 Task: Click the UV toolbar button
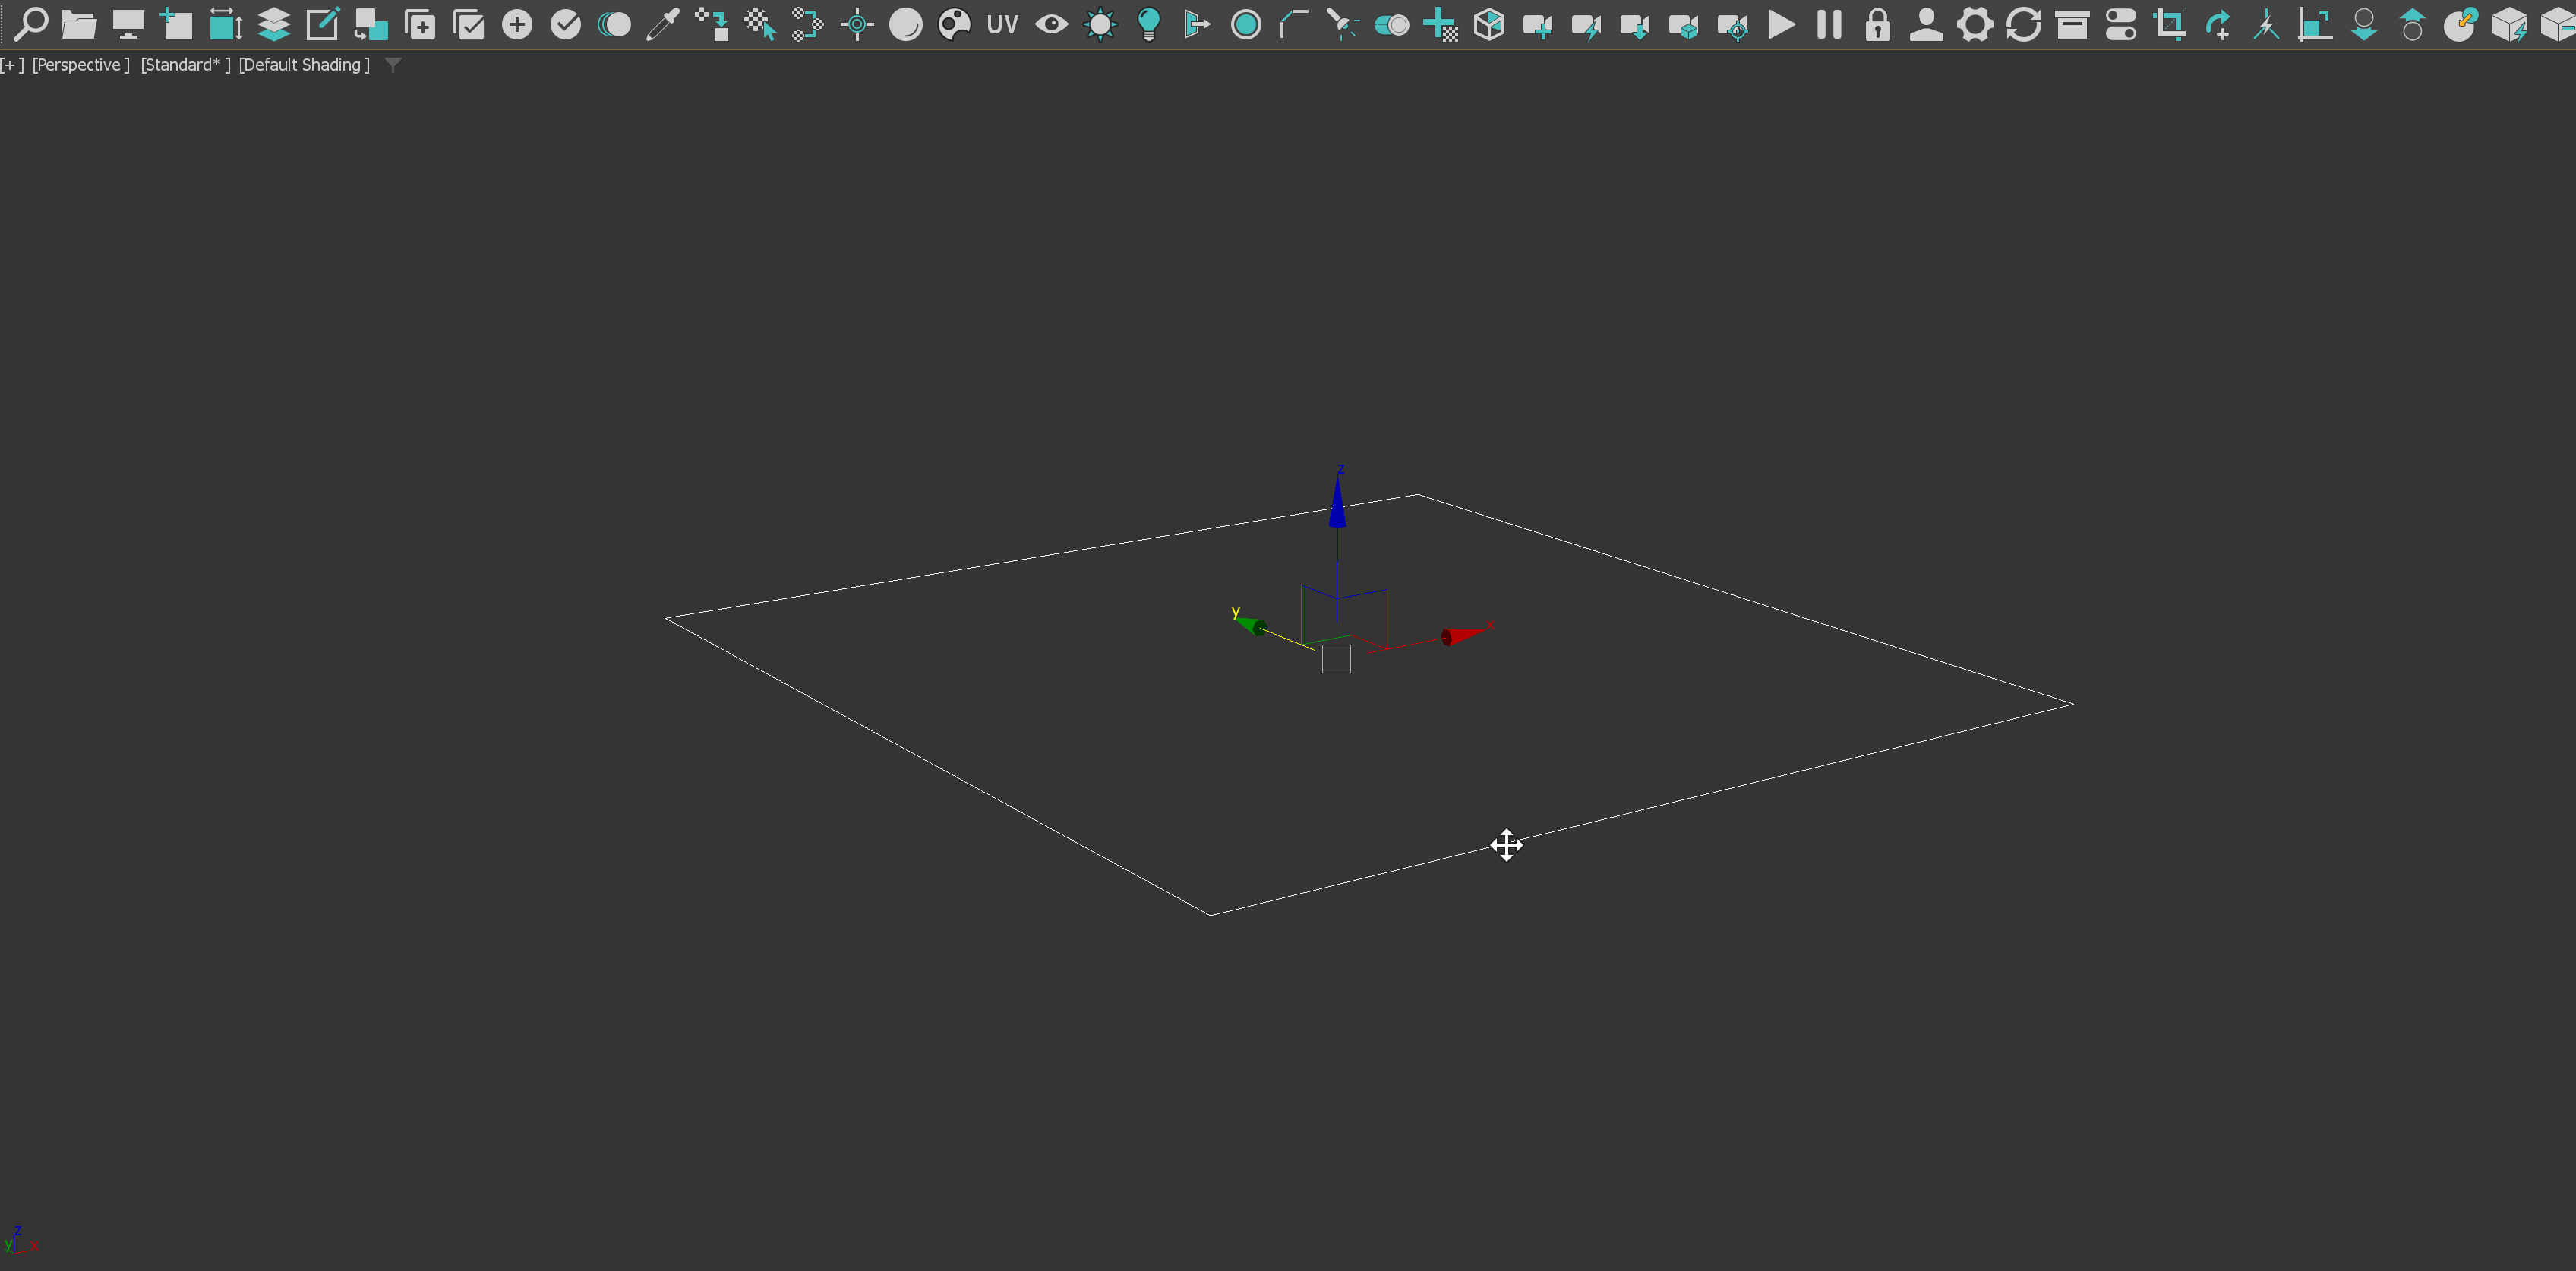pos(1002,23)
